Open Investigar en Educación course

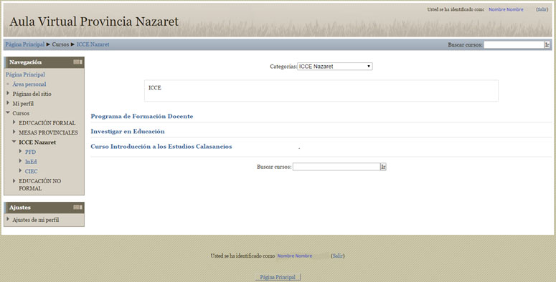(x=128, y=131)
